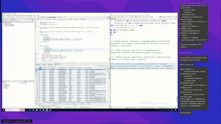Select the Системная информация folder in navigator

tap(9, 26)
